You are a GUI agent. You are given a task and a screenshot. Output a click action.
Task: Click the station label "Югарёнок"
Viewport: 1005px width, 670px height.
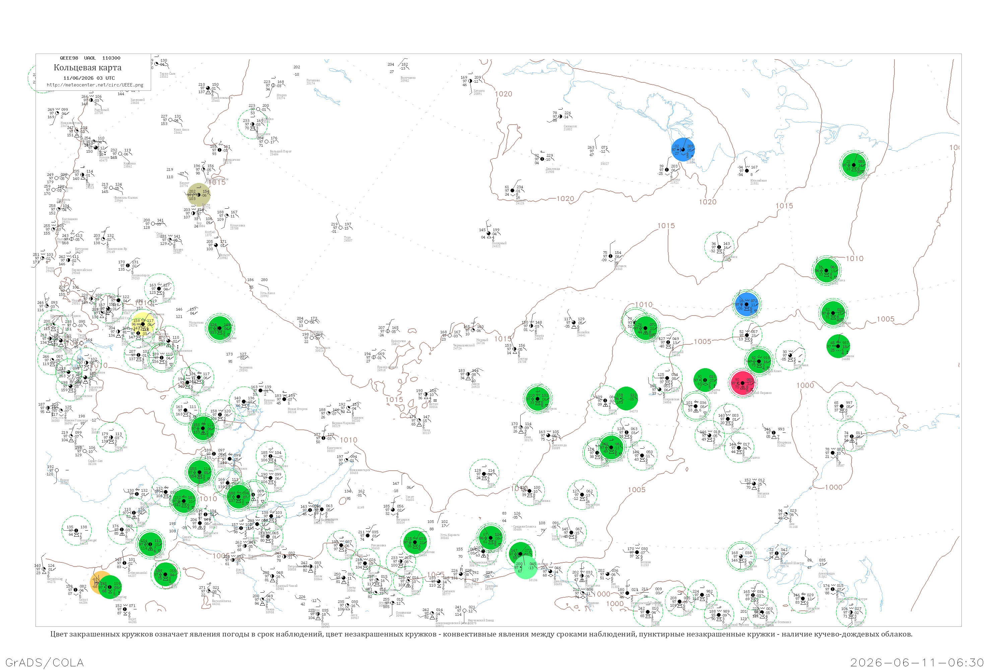click(x=784, y=442)
